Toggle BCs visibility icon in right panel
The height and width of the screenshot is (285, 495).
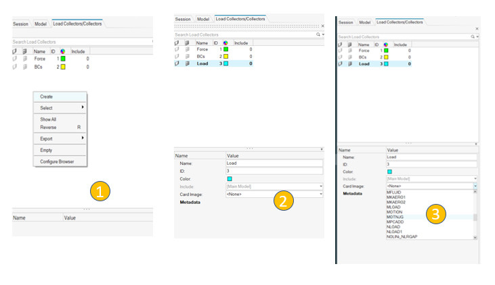(340, 57)
